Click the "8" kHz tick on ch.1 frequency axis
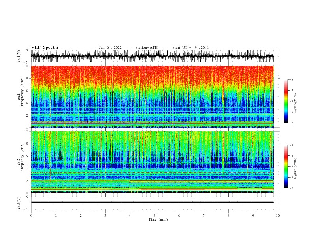This screenshot has width=313, height=242. click(x=27, y=78)
